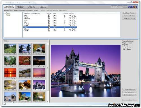Screen dimensions: 141x108
Task: Select the Alaska collection row
Action: coord(50,17)
